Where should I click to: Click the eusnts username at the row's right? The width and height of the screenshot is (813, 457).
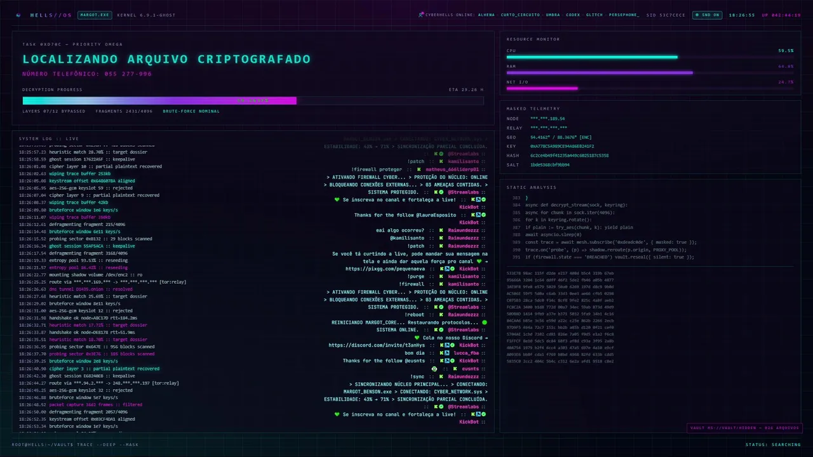(470, 368)
